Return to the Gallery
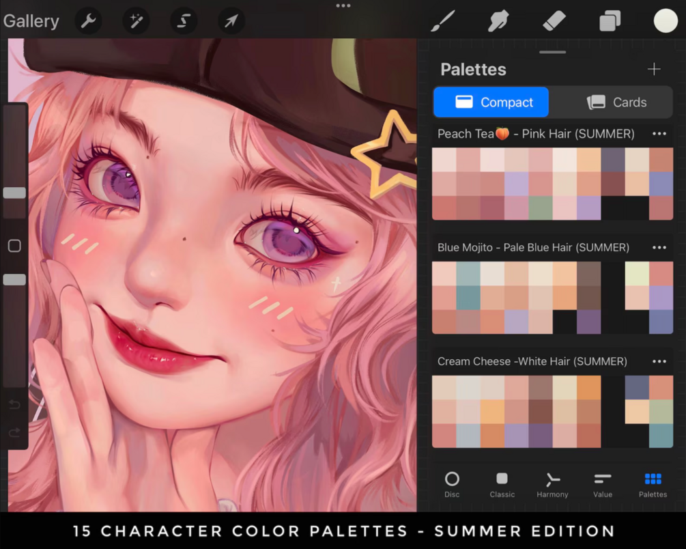686x549 pixels. (31, 21)
